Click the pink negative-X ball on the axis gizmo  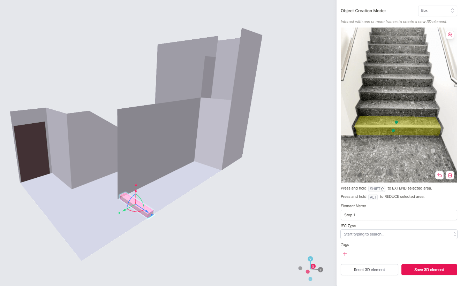308,271
